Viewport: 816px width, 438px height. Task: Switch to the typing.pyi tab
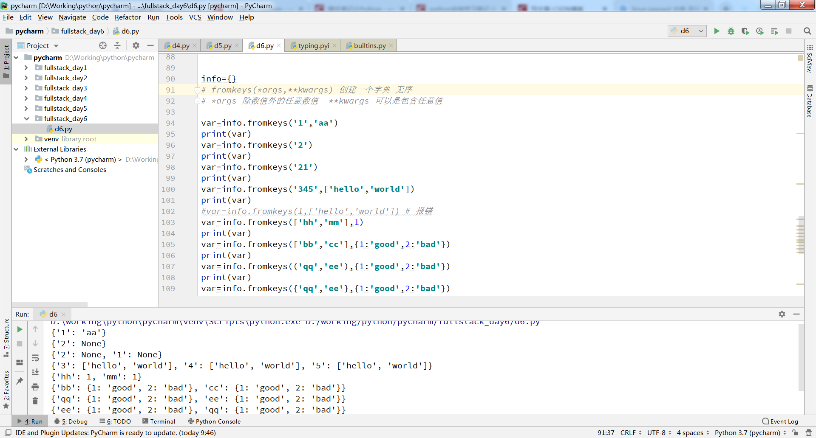pyautogui.click(x=313, y=45)
